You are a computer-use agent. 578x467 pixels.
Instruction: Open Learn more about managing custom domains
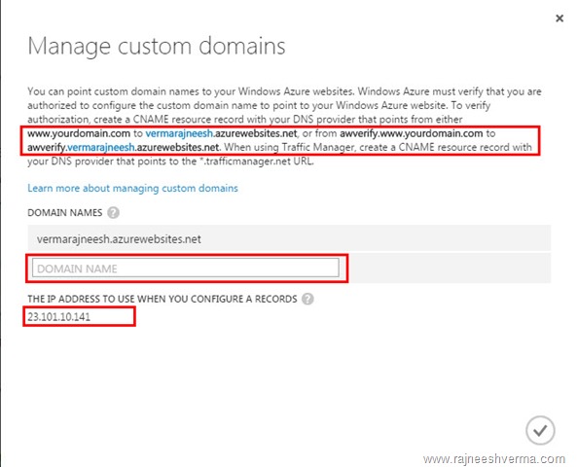(132, 189)
